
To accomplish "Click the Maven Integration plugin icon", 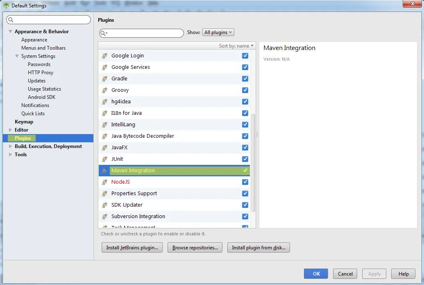I will [x=104, y=171].
